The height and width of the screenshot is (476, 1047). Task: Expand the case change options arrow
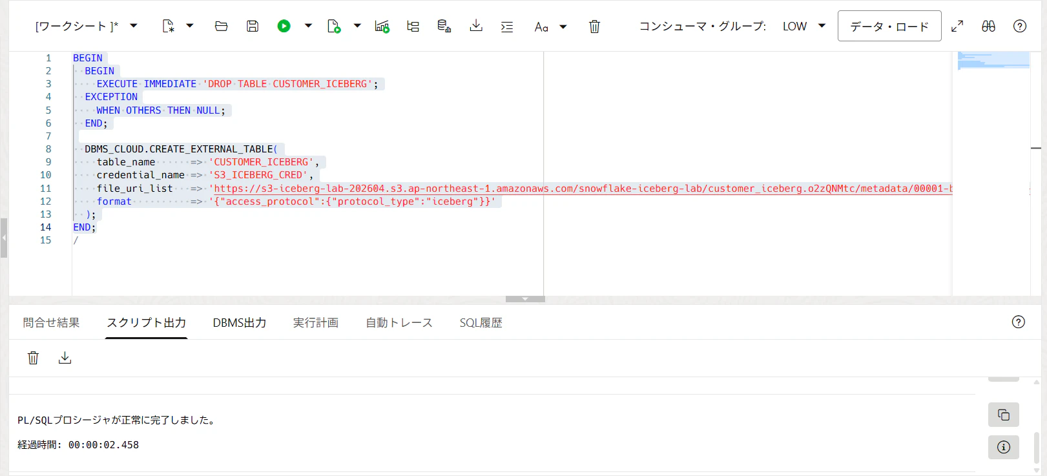pyautogui.click(x=563, y=26)
